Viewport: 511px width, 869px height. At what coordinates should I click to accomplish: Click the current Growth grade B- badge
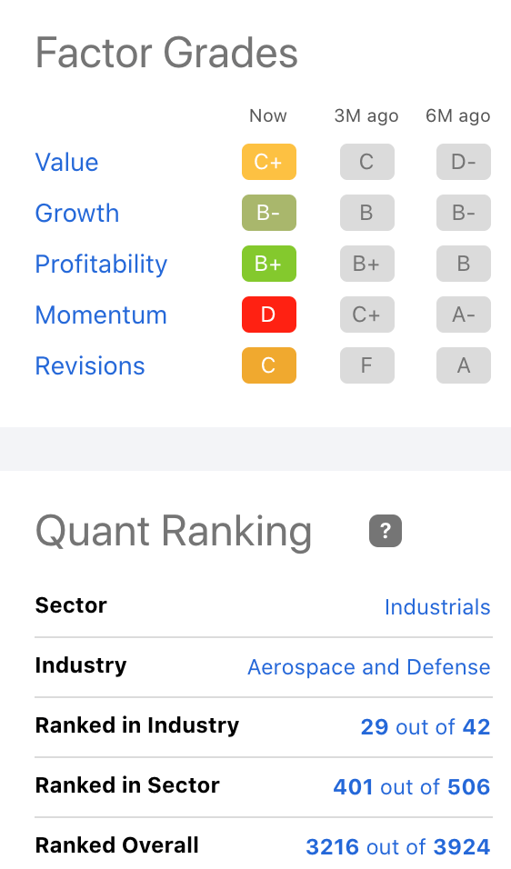[x=269, y=213]
